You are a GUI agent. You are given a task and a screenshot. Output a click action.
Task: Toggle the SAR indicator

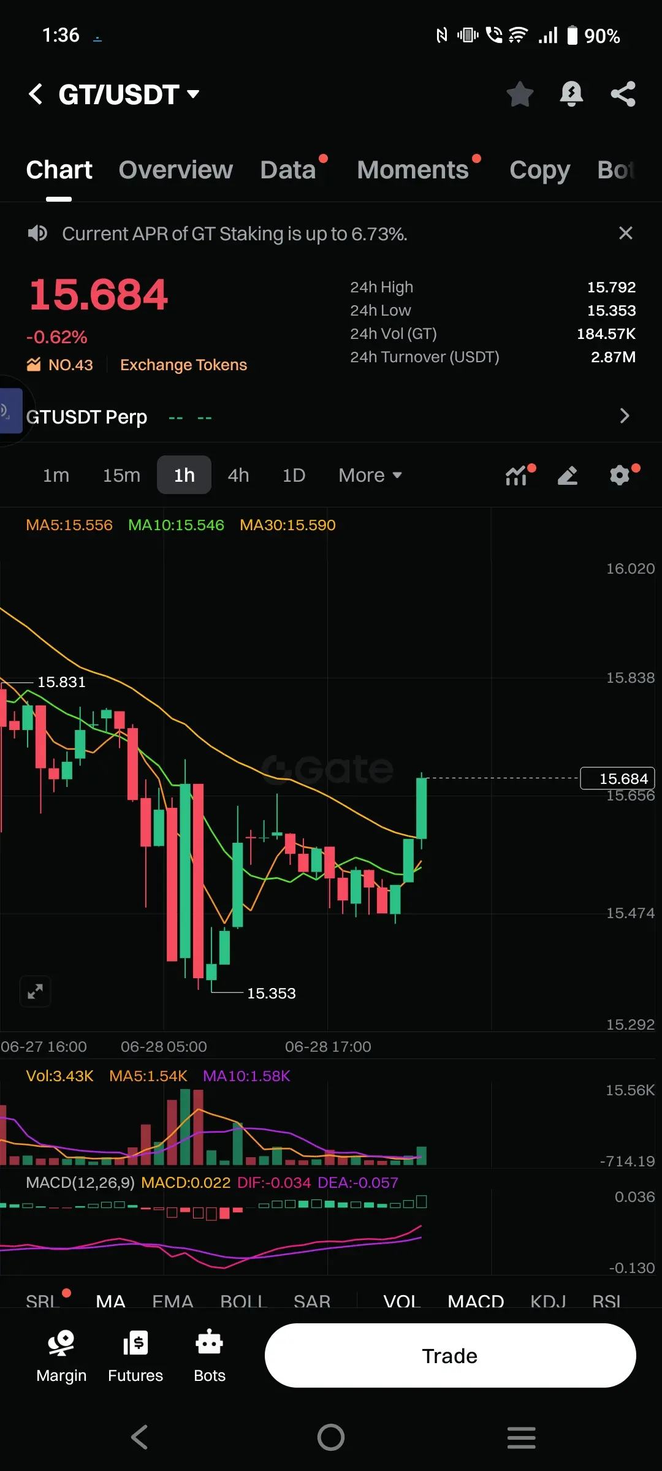point(312,1301)
